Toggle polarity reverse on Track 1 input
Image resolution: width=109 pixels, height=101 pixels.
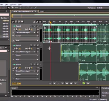38,33
